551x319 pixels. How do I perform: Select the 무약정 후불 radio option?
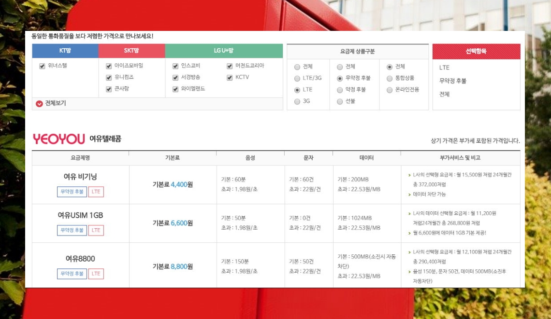[340, 79]
